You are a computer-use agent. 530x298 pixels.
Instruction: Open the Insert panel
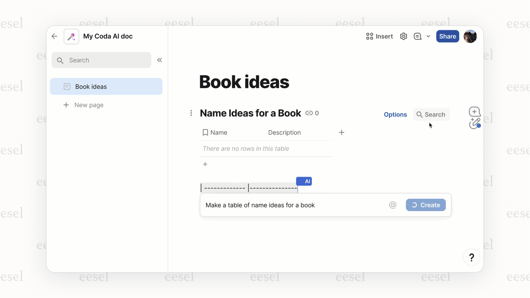(x=379, y=36)
